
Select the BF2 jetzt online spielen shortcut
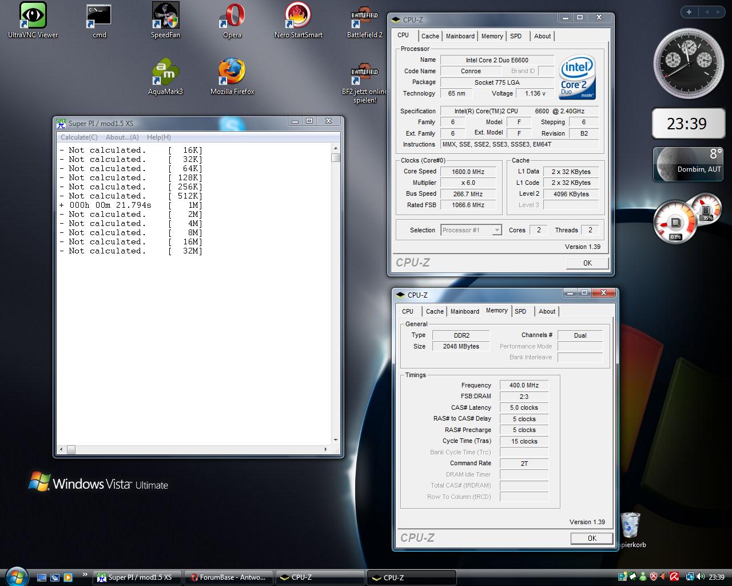[x=365, y=84]
